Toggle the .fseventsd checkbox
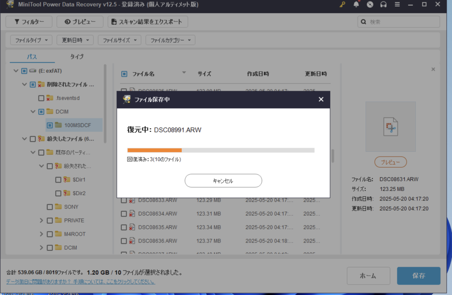This screenshot has width=452, height=295. (x=41, y=98)
